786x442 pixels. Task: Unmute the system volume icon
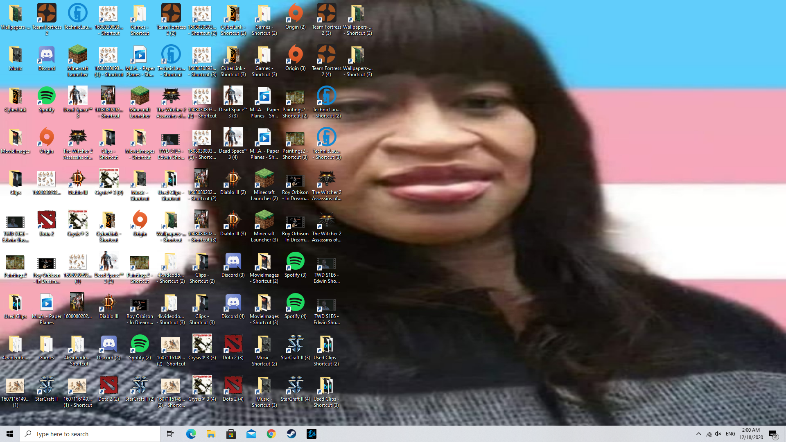tap(718, 434)
